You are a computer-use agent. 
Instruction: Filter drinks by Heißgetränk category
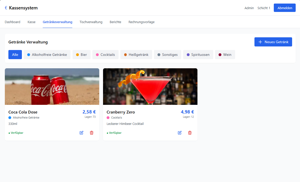[136, 55]
